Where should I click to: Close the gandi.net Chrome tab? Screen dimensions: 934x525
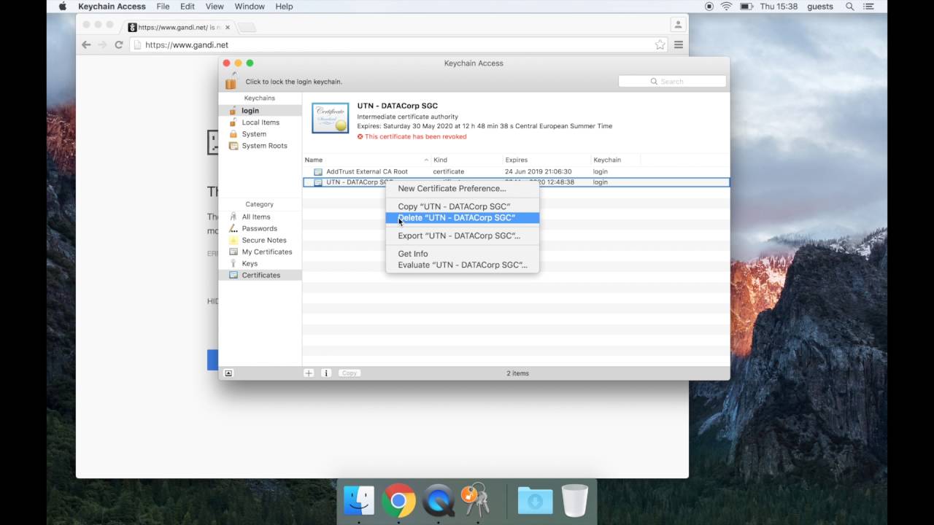pos(228,27)
